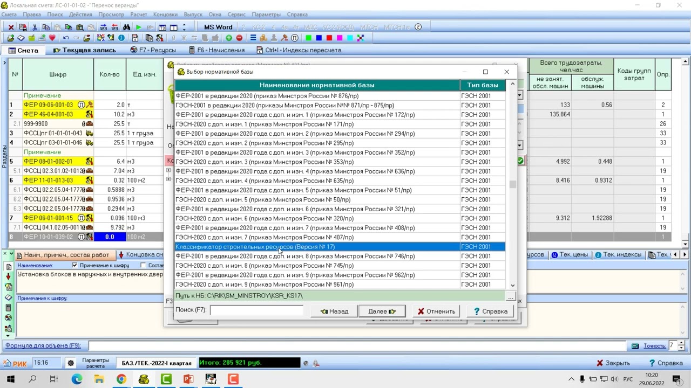The height and width of the screenshot is (388, 691).
Task: Open the Ctrl+I Индексы пересчета tab
Action: (299, 50)
